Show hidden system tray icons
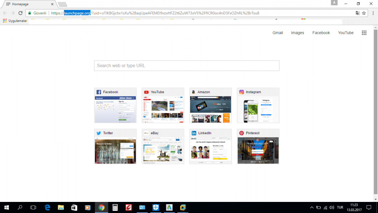Image resolution: width=378 pixels, height=213 pixels. coord(312,207)
